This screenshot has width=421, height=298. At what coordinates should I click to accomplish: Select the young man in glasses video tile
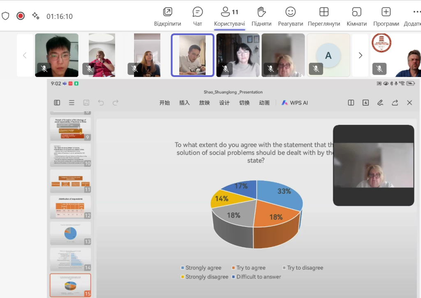click(57, 55)
